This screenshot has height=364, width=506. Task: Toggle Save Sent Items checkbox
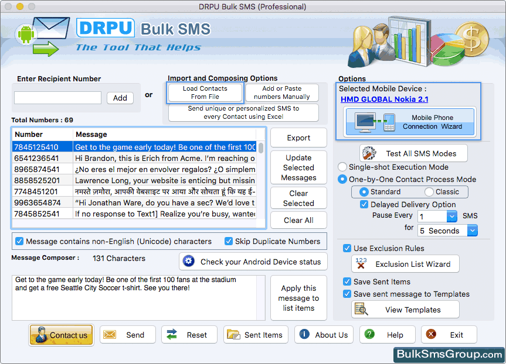[x=347, y=281]
